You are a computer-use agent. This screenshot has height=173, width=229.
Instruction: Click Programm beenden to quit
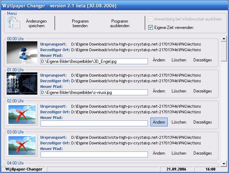click(x=80, y=23)
